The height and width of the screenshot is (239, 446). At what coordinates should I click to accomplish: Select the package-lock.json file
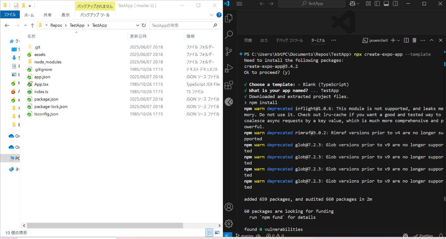(51, 106)
